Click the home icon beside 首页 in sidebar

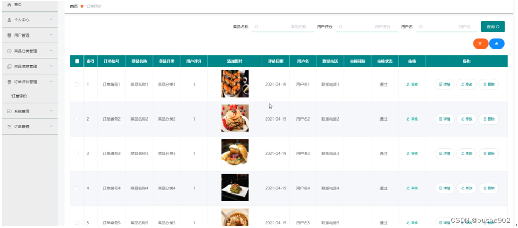[9, 5]
